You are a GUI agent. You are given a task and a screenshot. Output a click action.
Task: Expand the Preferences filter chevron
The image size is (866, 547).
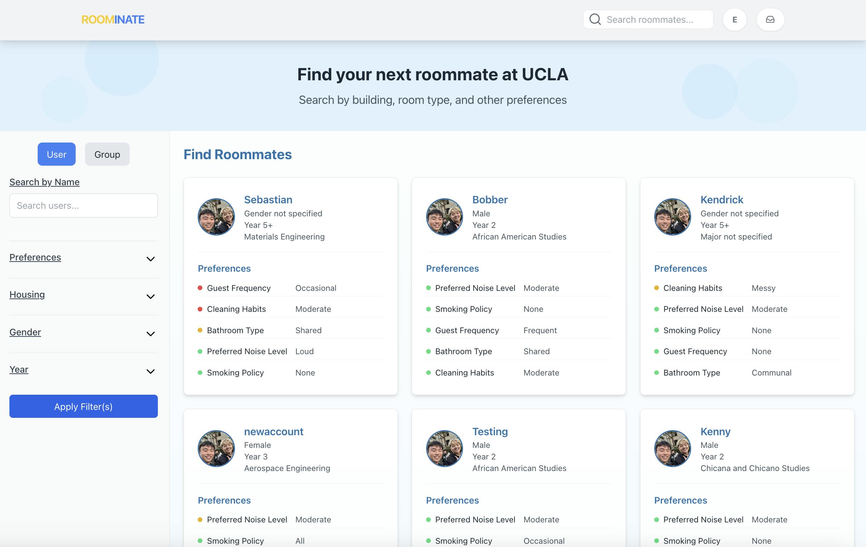tap(151, 259)
